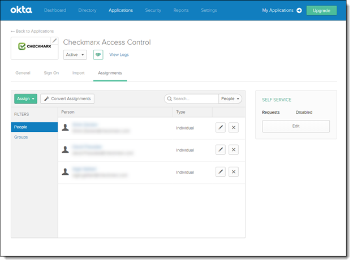Click the 'Disabled' requests status

(x=304, y=113)
